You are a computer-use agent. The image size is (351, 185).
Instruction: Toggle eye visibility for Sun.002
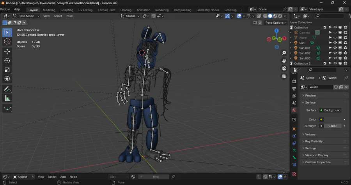tap(335, 53)
